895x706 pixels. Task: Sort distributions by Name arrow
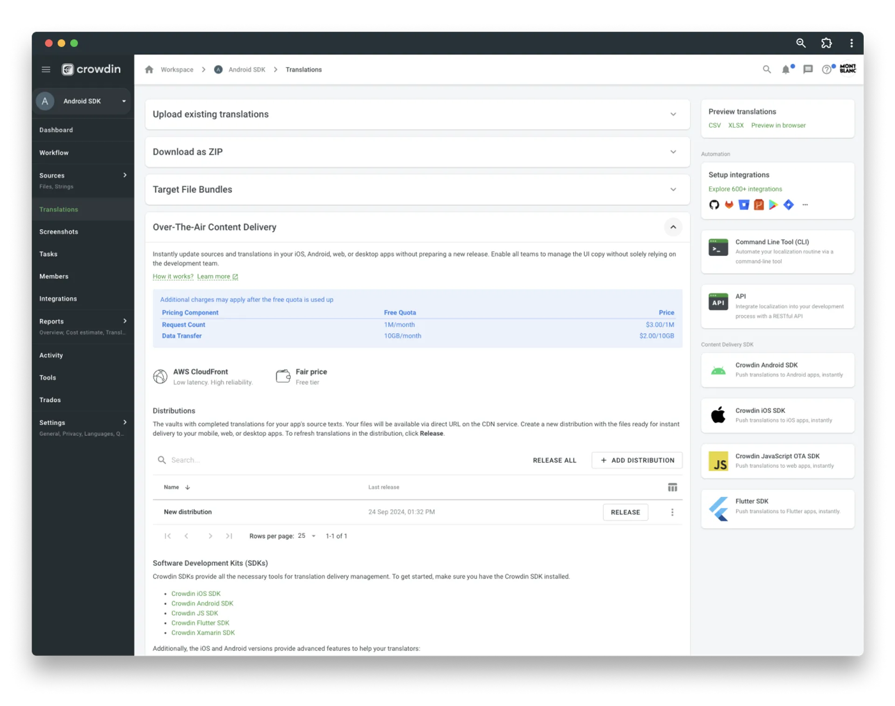coord(187,487)
